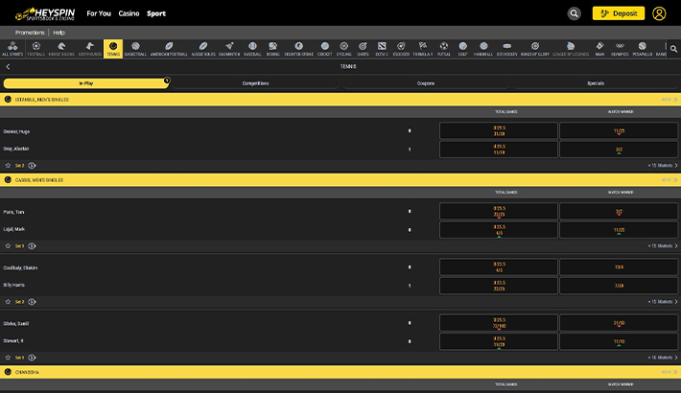The height and width of the screenshot is (393, 681).
Task: Switch to the Competitions tab
Action: click(255, 83)
